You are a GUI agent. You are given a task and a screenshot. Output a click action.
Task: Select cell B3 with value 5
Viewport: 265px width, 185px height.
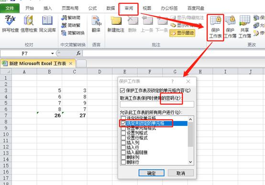pos(49,91)
